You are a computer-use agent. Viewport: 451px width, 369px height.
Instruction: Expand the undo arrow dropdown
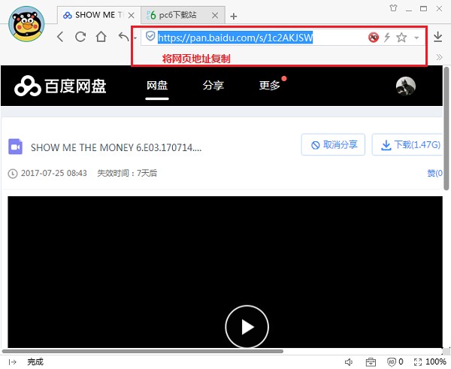coord(135,38)
